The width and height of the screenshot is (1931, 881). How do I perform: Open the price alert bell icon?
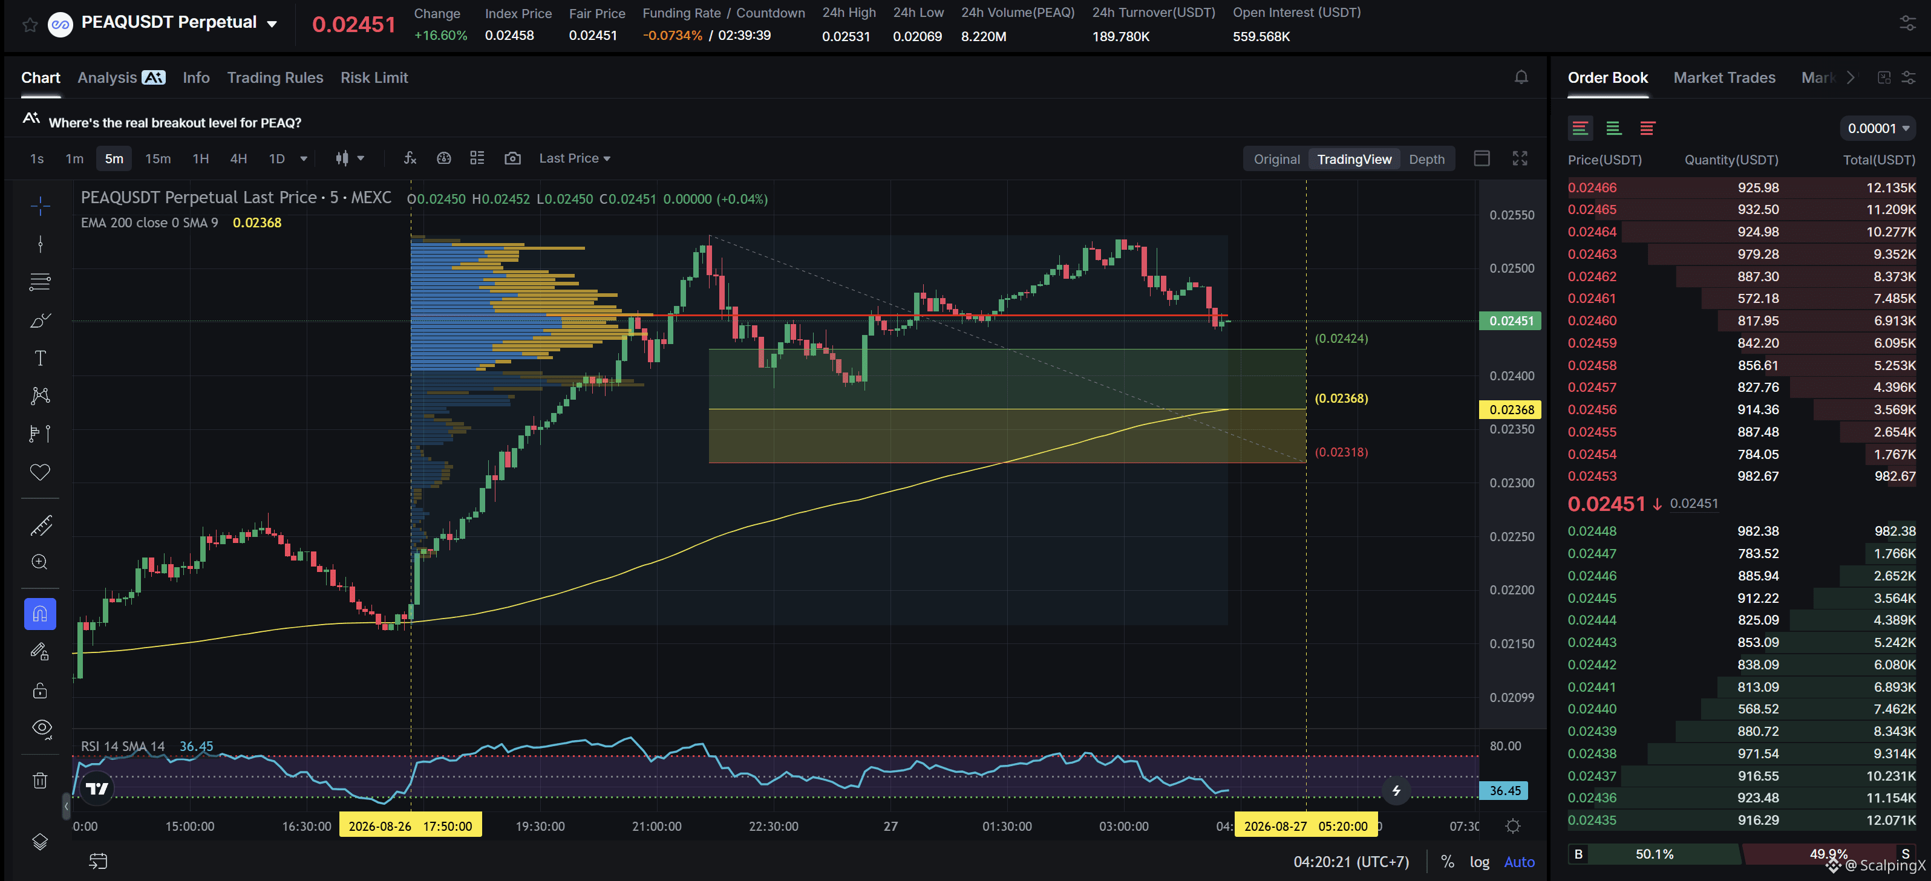(1521, 77)
